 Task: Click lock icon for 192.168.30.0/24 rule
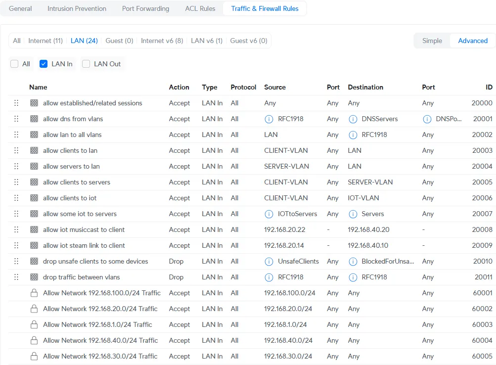[x=34, y=356]
